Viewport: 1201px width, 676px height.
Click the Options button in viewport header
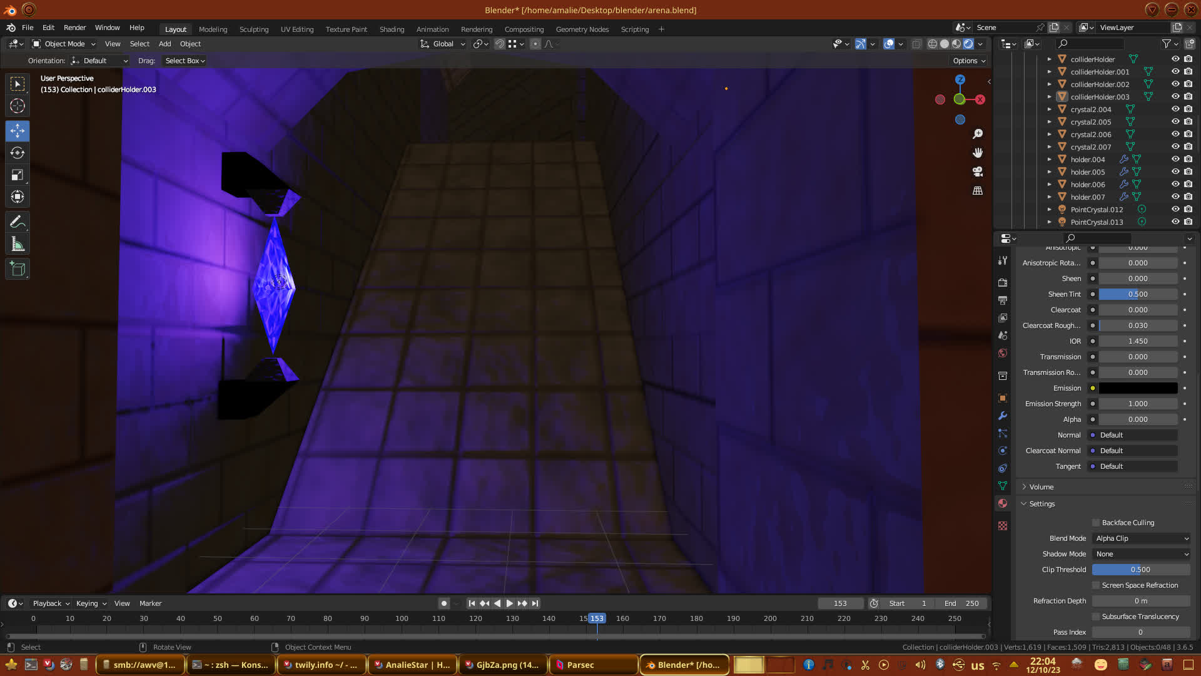coord(969,61)
